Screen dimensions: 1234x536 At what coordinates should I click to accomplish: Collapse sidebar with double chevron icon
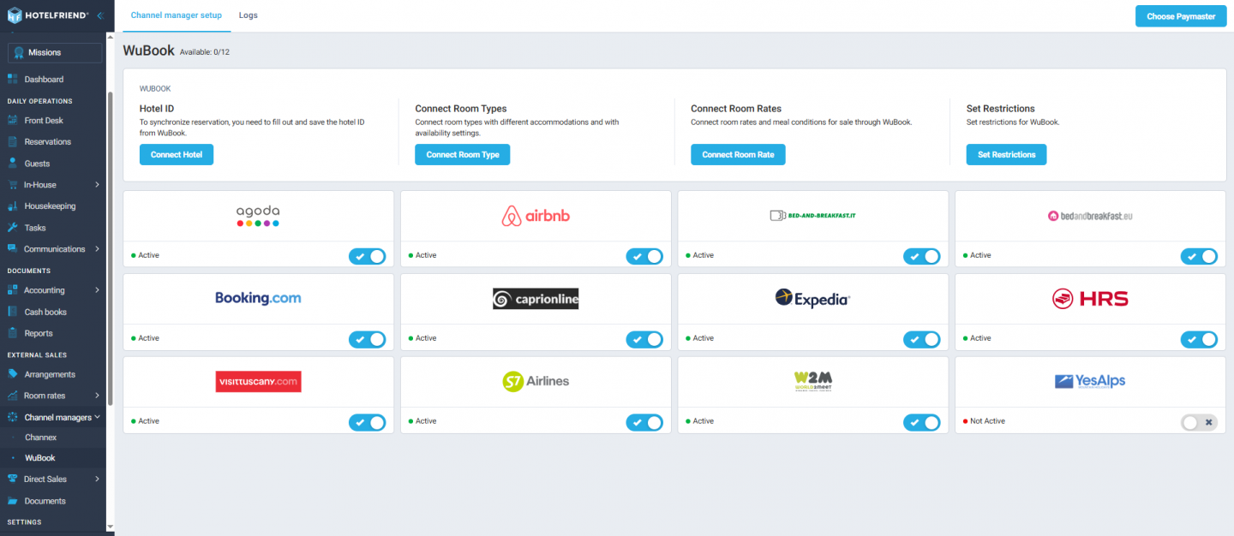(100, 15)
